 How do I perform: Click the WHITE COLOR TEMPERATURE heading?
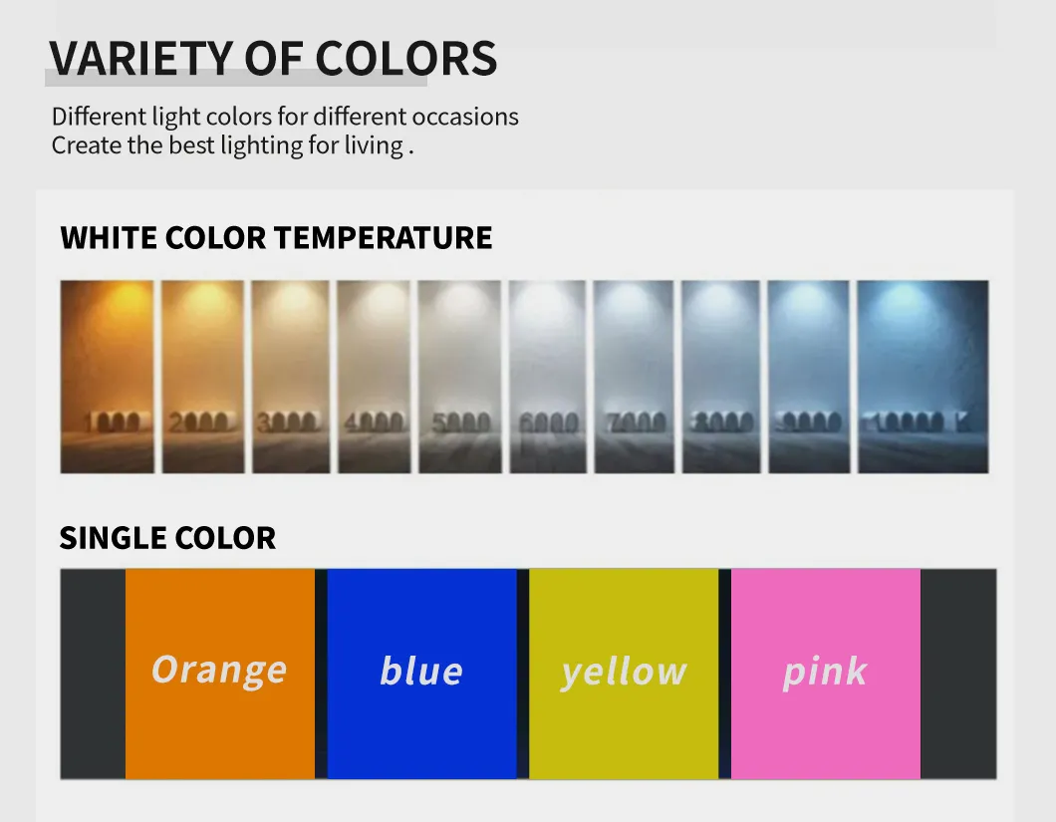[276, 238]
